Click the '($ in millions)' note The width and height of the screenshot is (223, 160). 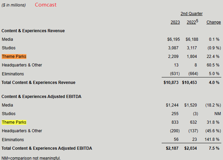14,5
